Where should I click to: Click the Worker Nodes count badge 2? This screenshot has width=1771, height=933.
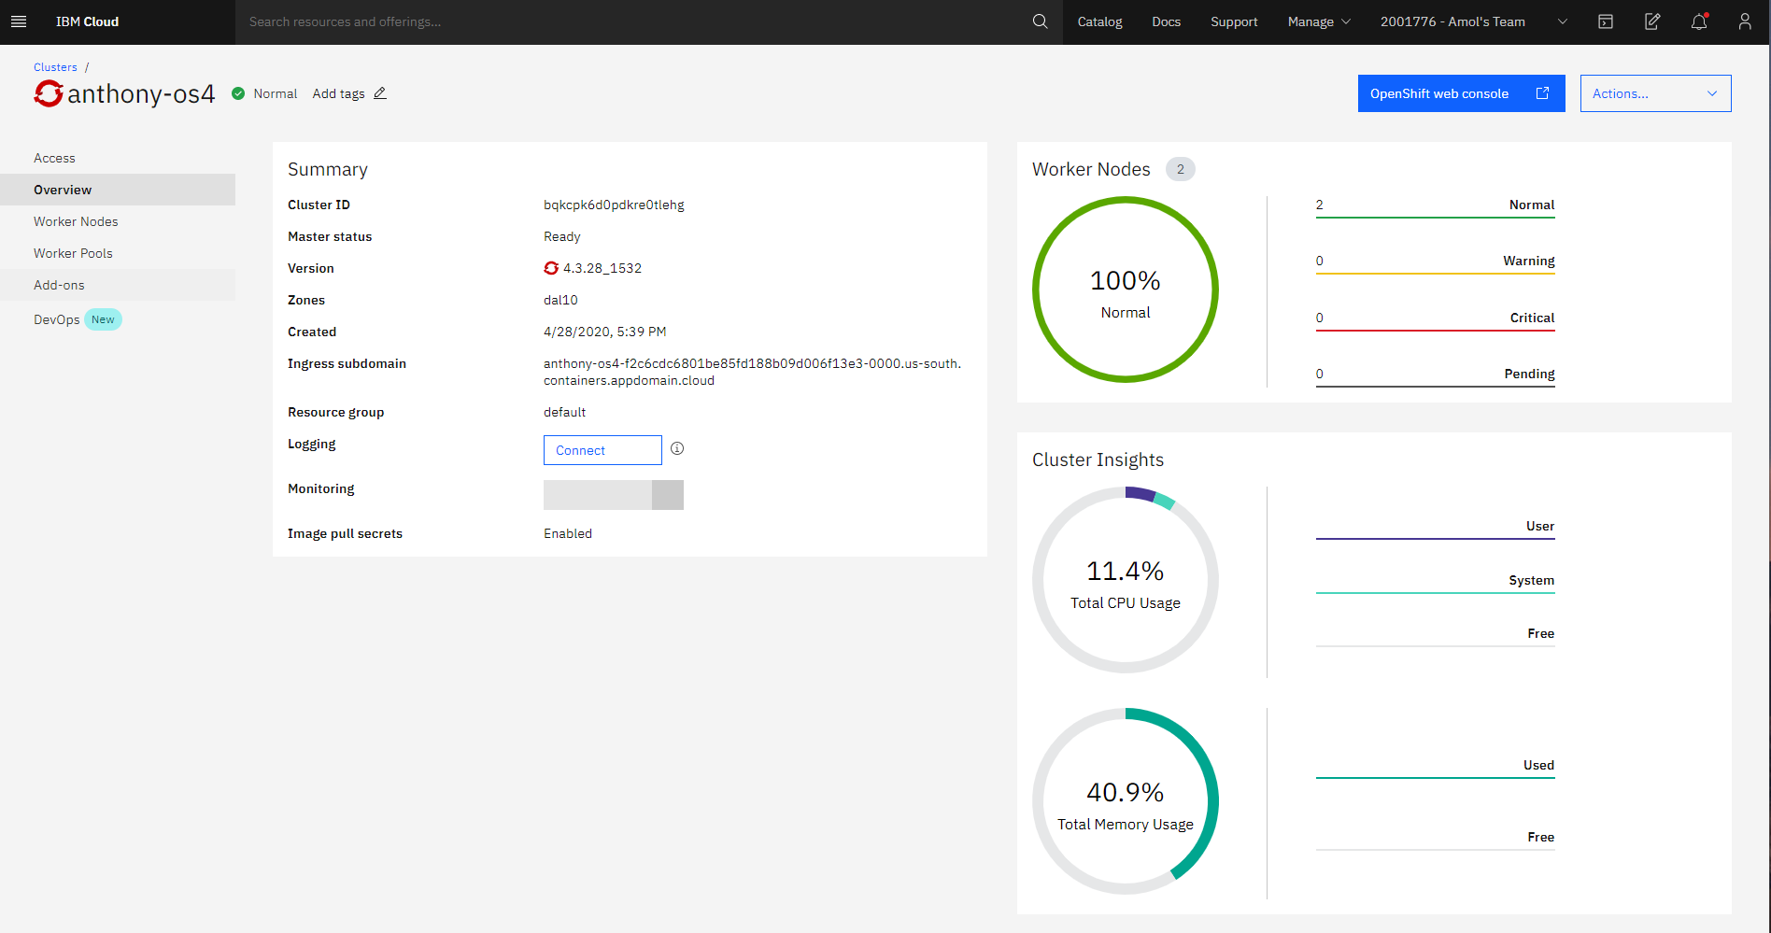click(1181, 169)
